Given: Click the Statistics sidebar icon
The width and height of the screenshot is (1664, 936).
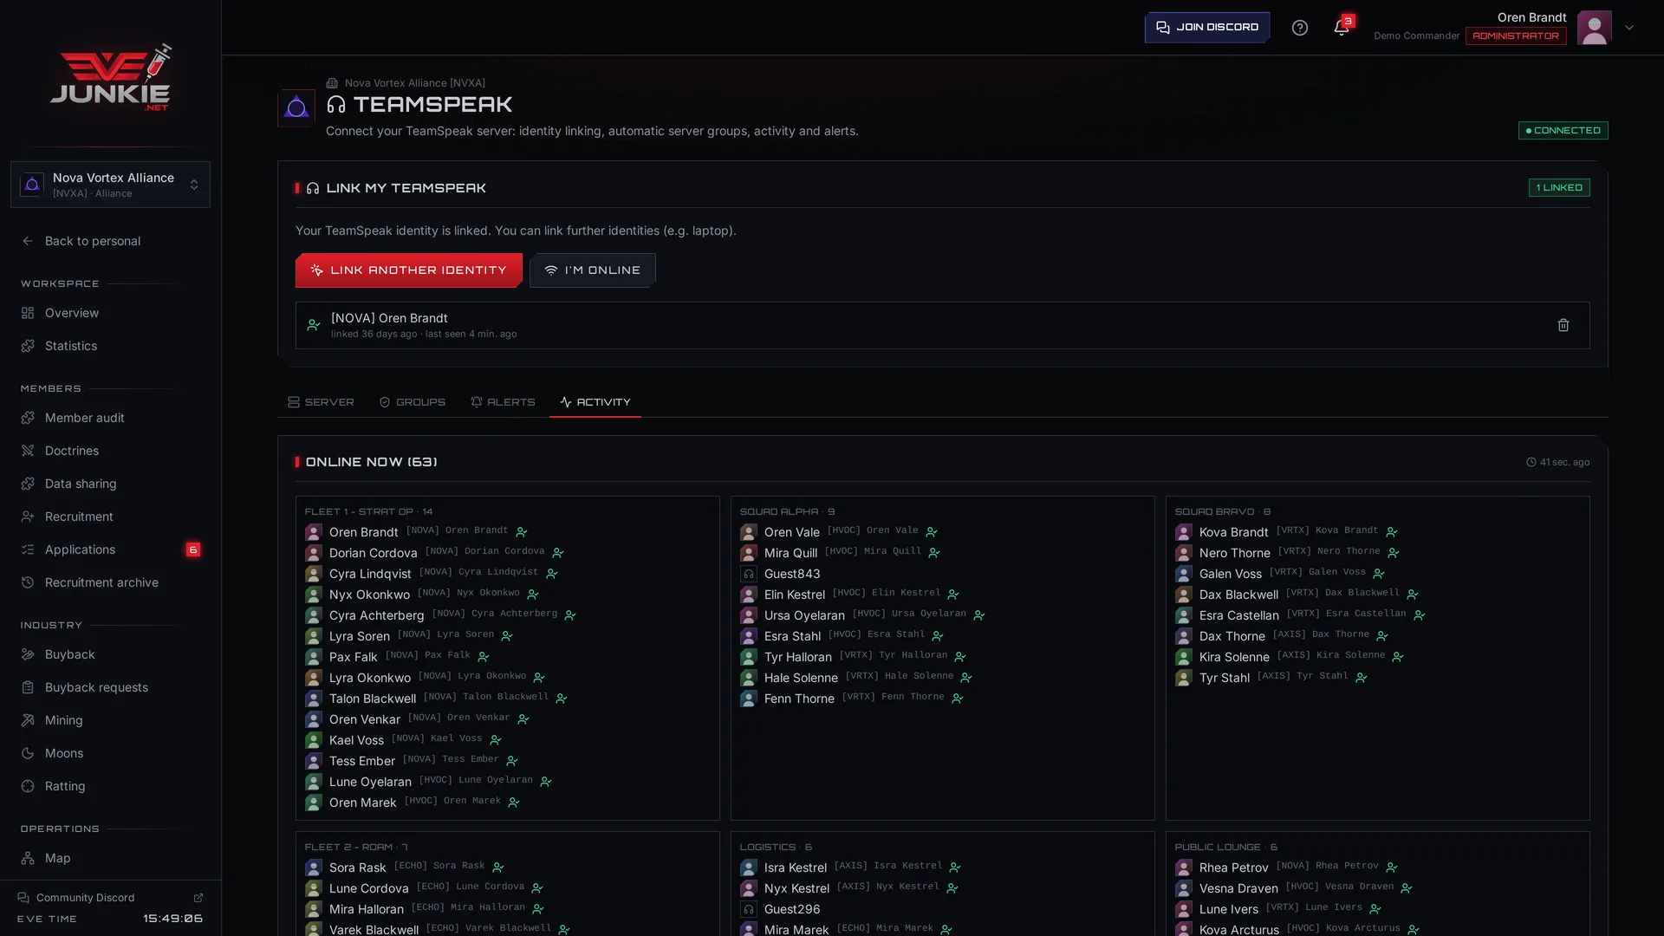Looking at the screenshot, I should (28, 346).
